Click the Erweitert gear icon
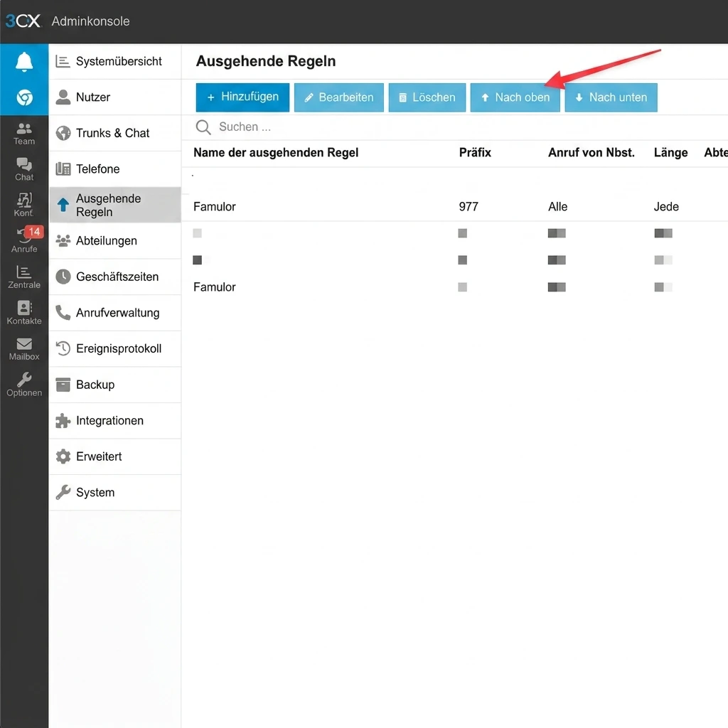 tap(63, 456)
